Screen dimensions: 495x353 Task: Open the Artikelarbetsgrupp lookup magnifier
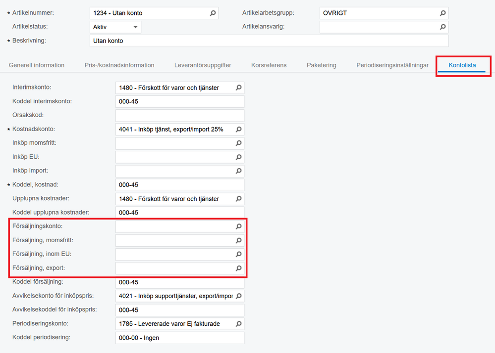click(x=443, y=13)
